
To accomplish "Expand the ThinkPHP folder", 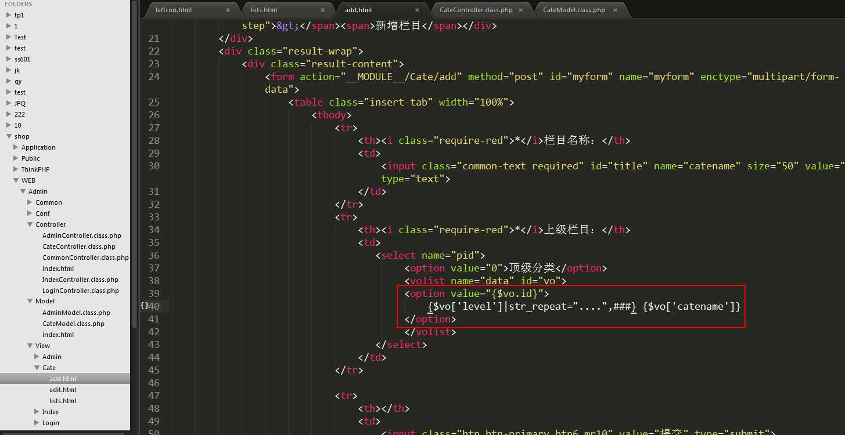I will click(16, 169).
